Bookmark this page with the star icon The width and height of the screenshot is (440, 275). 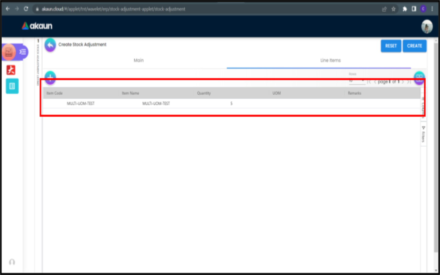pos(394,9)
